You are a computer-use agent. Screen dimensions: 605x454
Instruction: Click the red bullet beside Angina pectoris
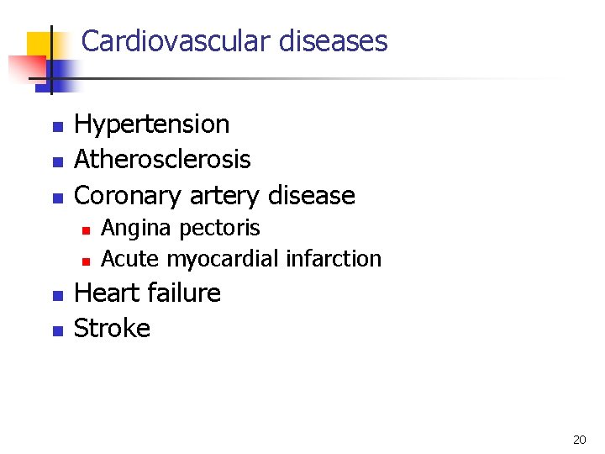(86, 231)
